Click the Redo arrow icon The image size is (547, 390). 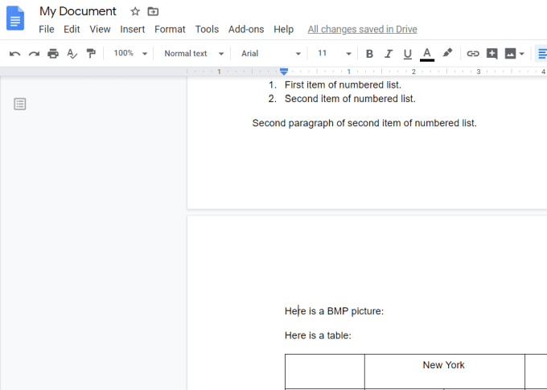click(34, 54)
